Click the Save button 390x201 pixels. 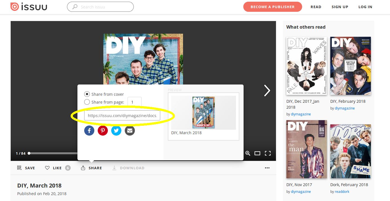point(26,168)
